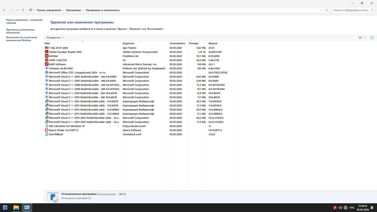The height and width of the screenshot is (212, 377).
Task: Select the StartAllBack program icon
Action: (x=47, y=134)
